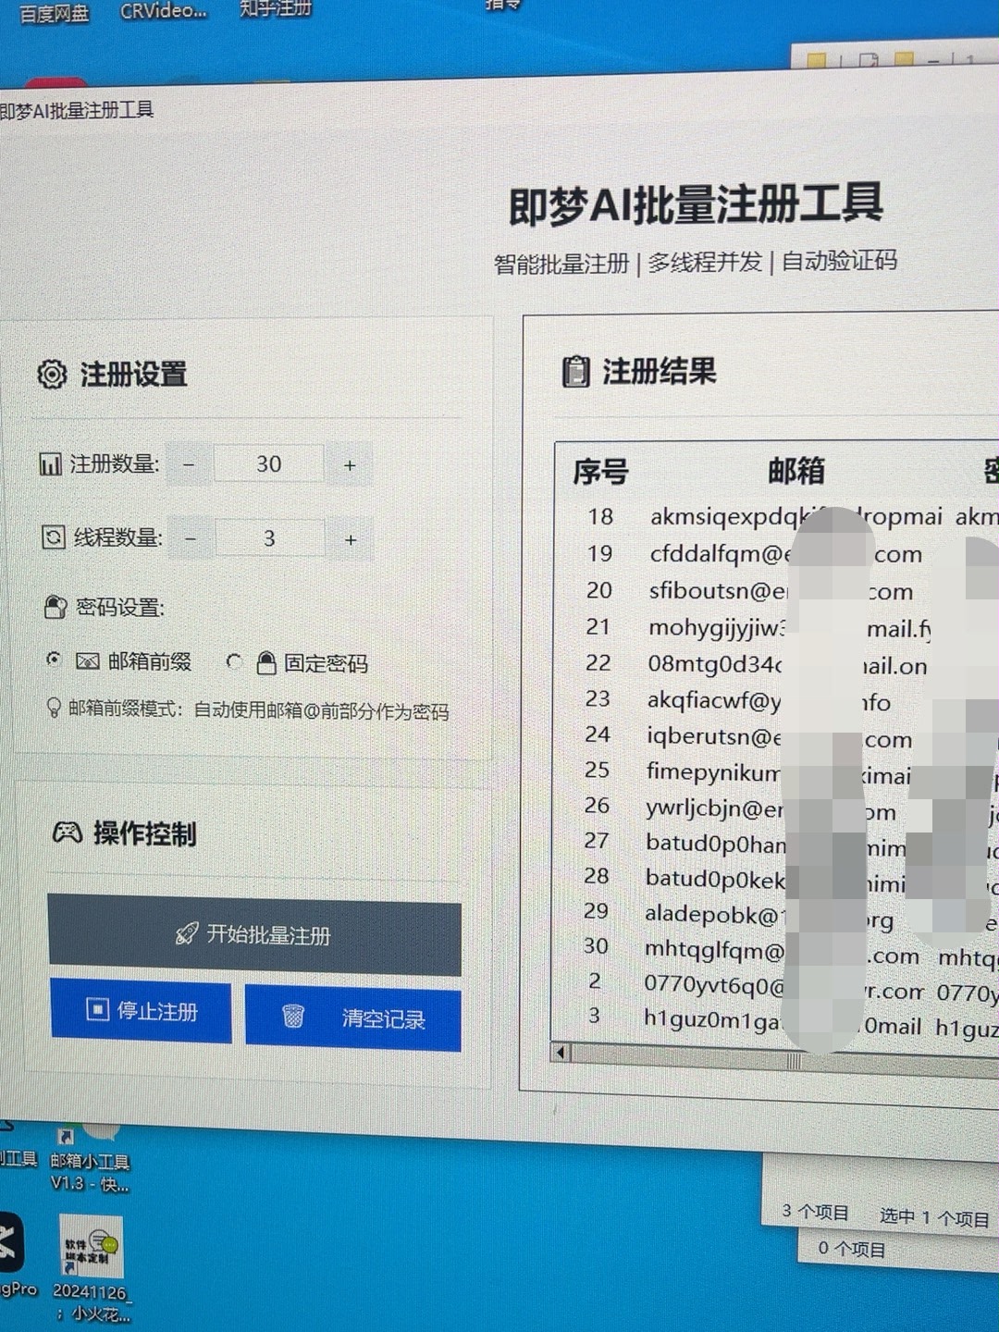Click the 选中 1 个项目 status text
The width and height of the screenshot is (999, 1332).
pyautogui.click(x=934, y=1216)
